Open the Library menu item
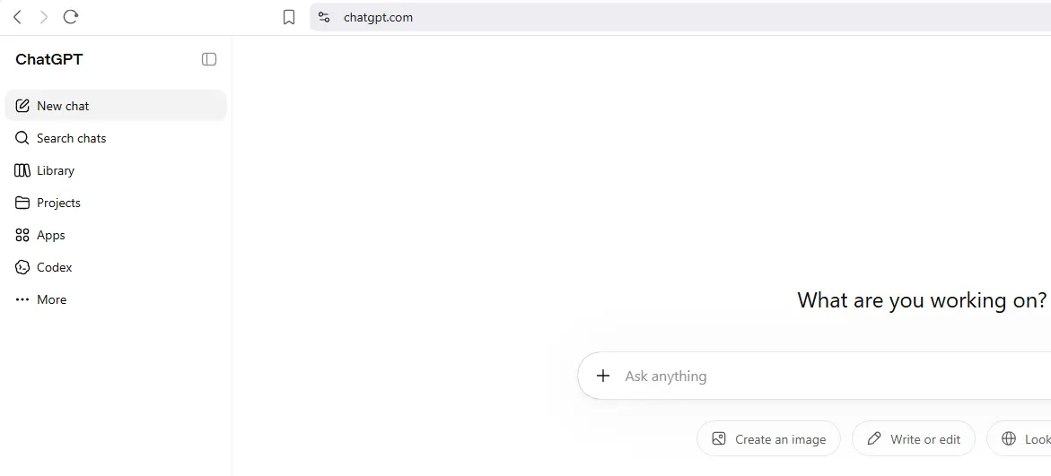This screenshot has width=1051, height=476. 115,170
